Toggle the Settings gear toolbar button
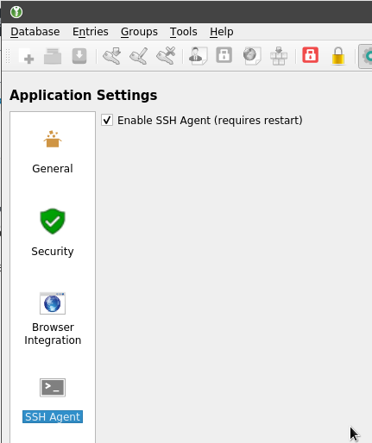372x443 pixels. point(366,56)
